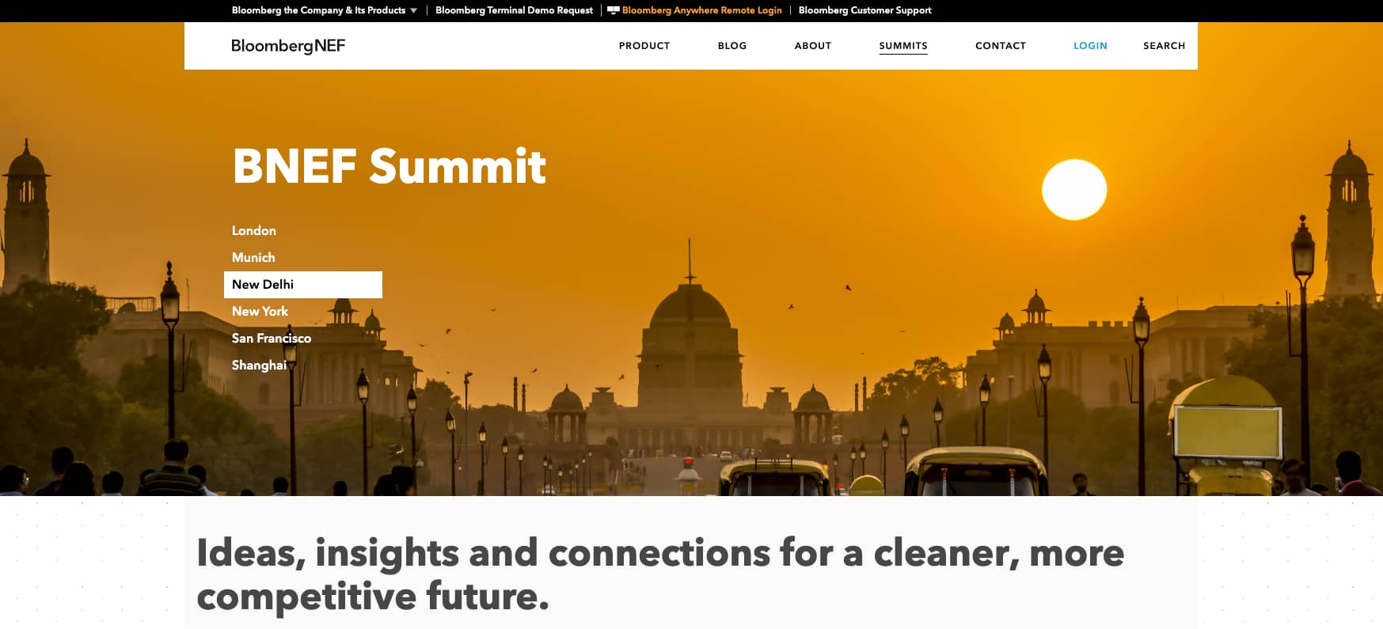Select the Shanghai summit
Screen dimensions: 1383x629
click(259, 366)
